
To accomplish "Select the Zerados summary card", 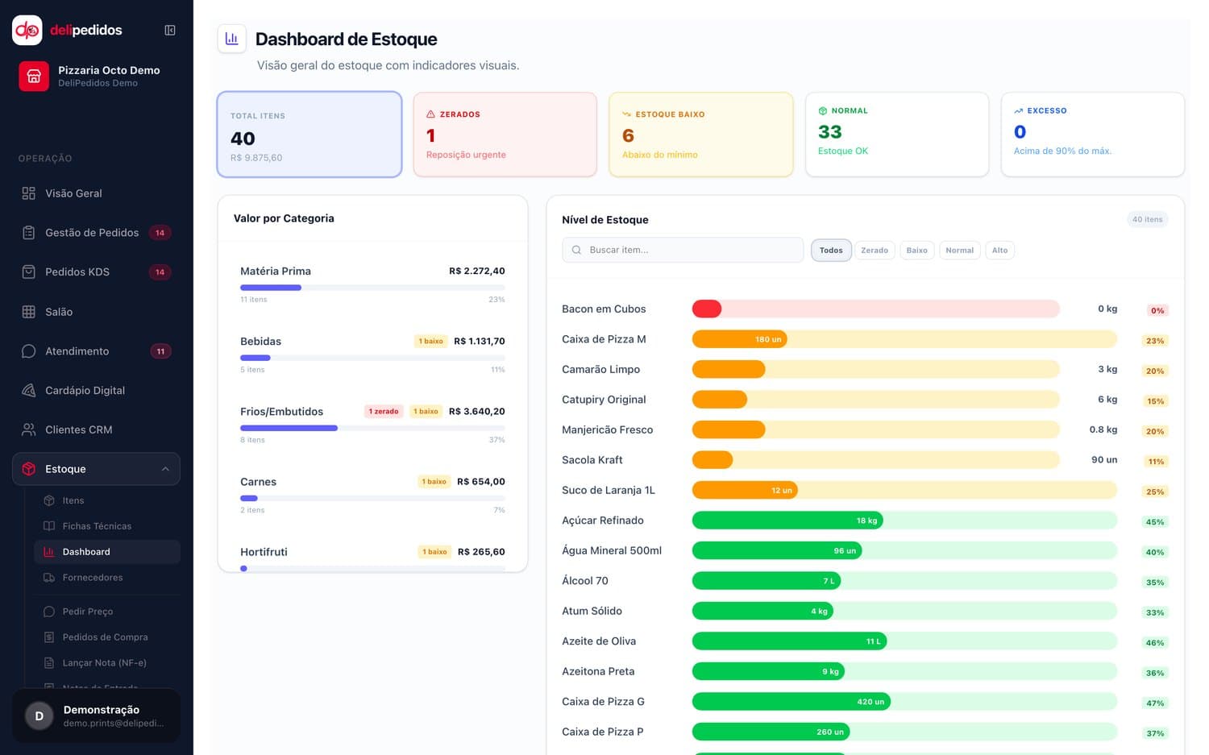I will [505, 135].
